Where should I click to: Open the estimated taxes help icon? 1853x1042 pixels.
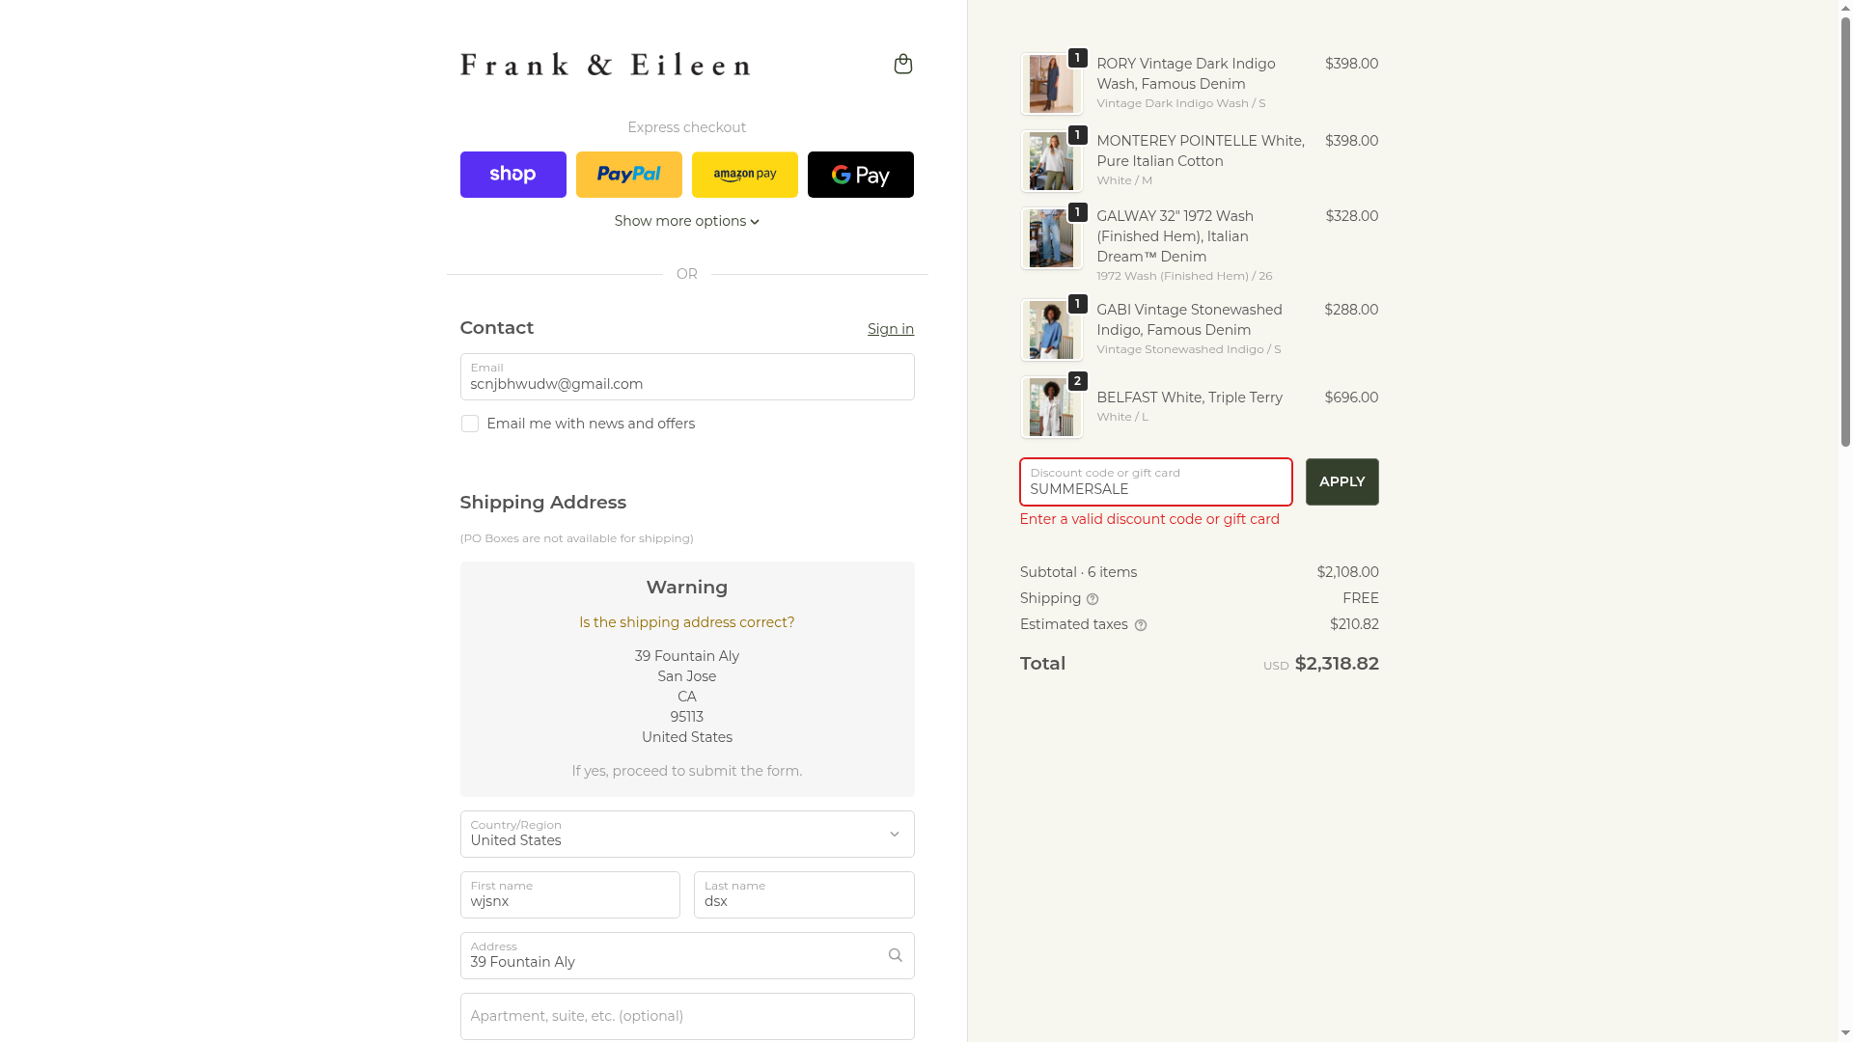(1140, 625)
